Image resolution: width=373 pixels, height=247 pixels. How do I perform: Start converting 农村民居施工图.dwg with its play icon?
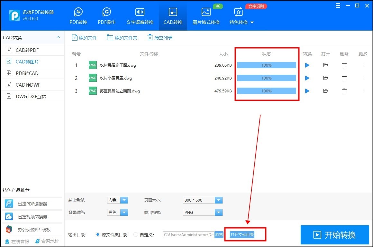(307, 65)
